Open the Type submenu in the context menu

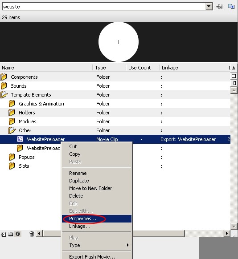click(97, 246)
